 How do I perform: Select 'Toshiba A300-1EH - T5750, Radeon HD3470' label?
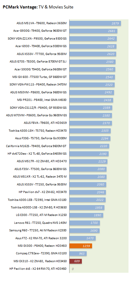point(38,131)
